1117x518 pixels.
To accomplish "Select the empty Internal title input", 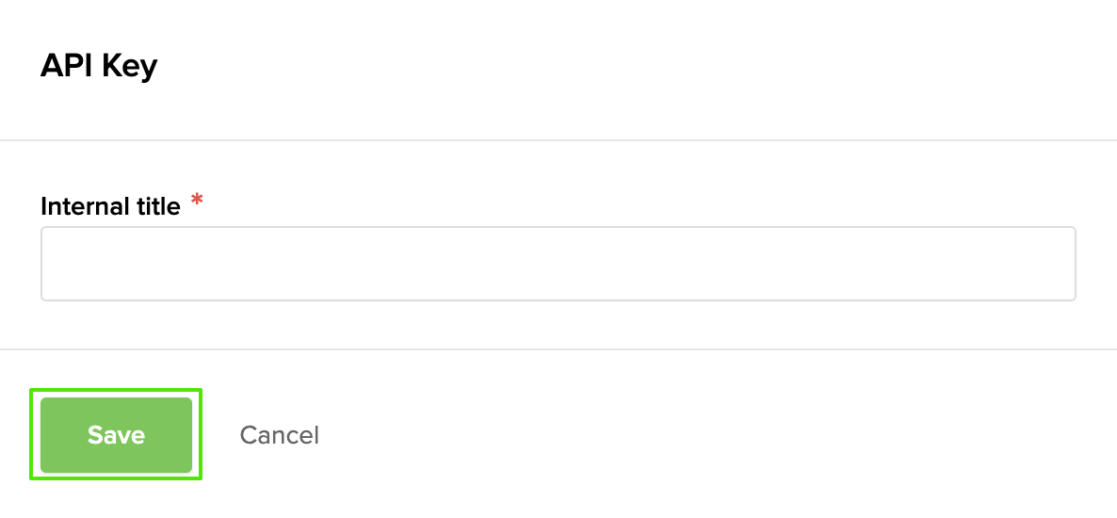I will [x=558, y=264].
